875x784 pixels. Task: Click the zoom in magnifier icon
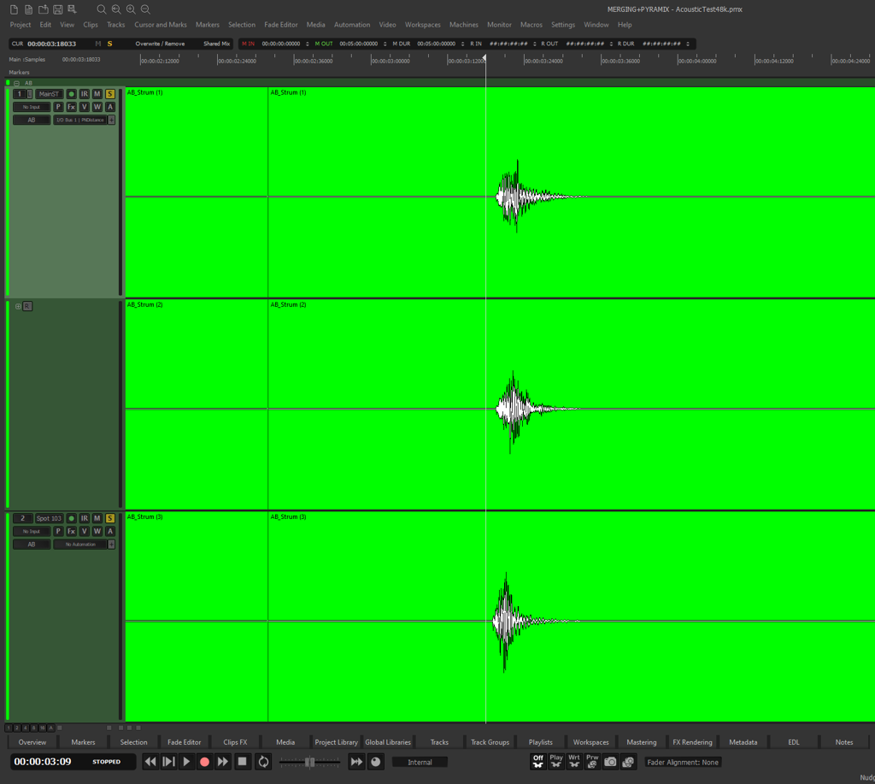131,9
